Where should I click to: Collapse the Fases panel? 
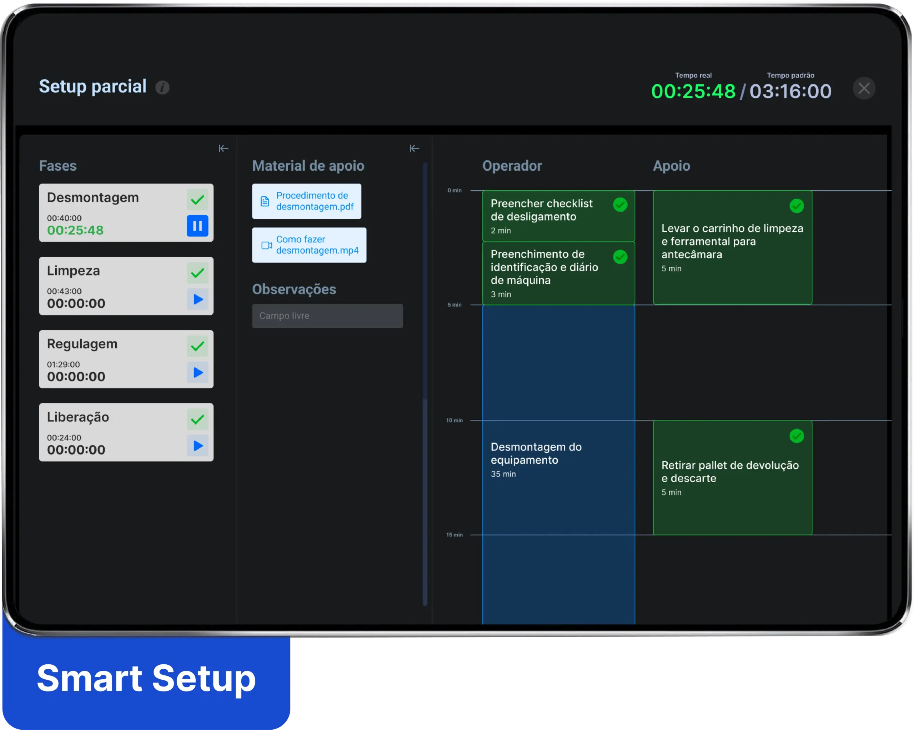pos(224,148)
